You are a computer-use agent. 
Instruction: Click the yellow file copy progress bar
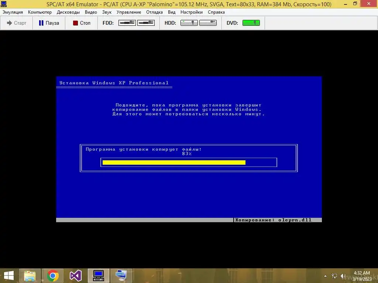pyautogui.click(x=174, y=163)
